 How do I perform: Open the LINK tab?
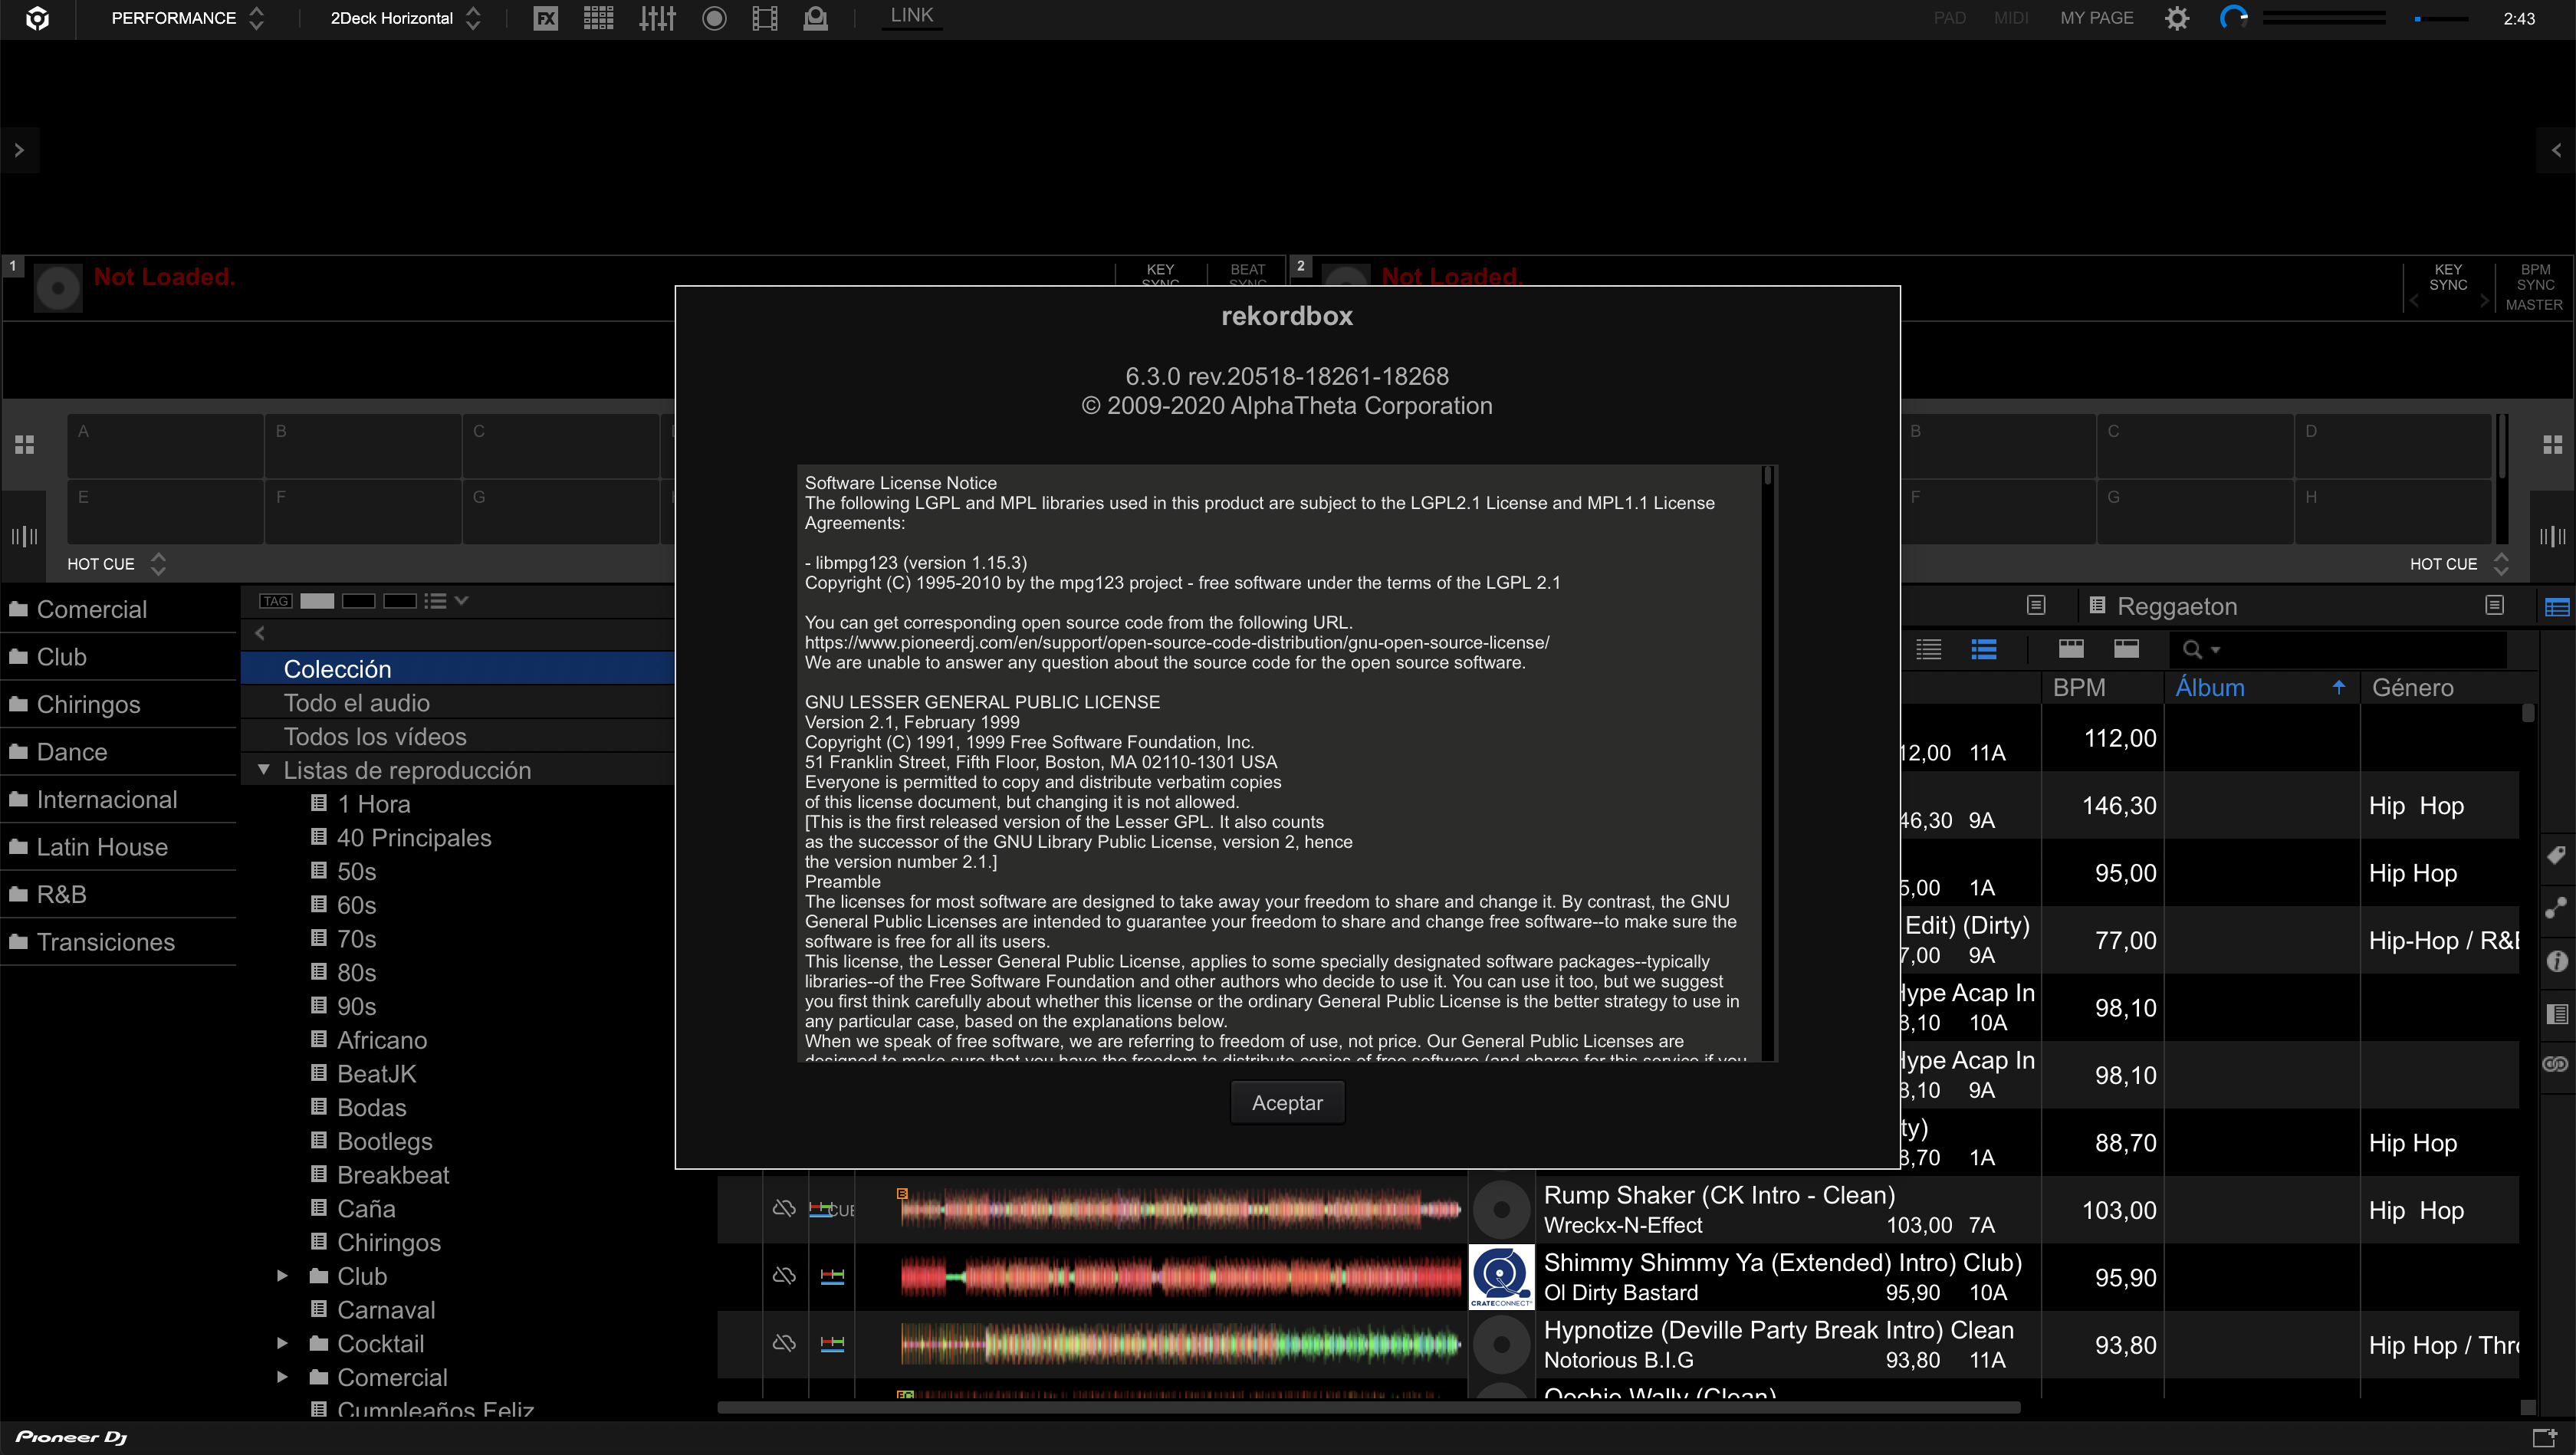(x=911, y=16)
